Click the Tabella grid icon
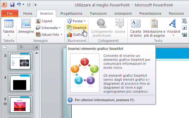The image size is (189, 118). 9,23
